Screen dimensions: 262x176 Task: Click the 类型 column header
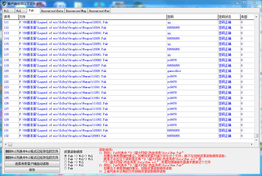(247, 17)
